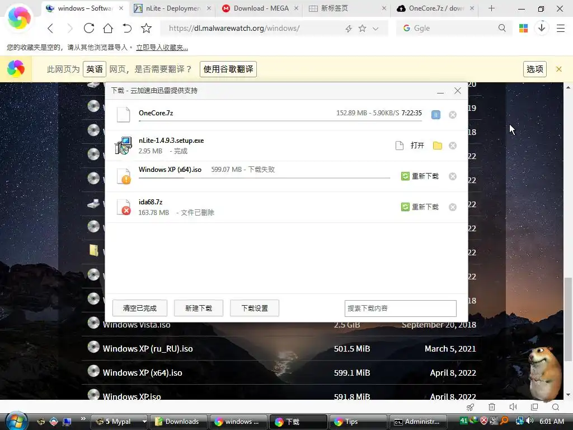The image size is (573, 430).
Task: Switch to Administrator console in taskbar
Action: [418, 422]
